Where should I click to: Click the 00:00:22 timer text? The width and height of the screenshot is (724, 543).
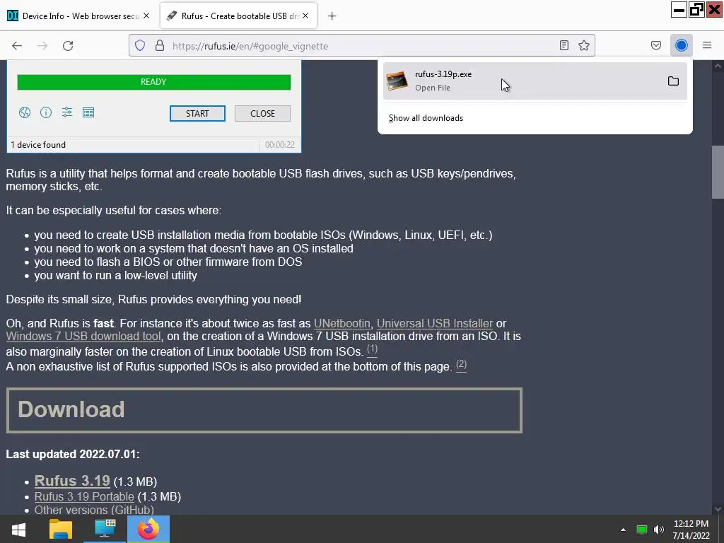coord(280,144)
